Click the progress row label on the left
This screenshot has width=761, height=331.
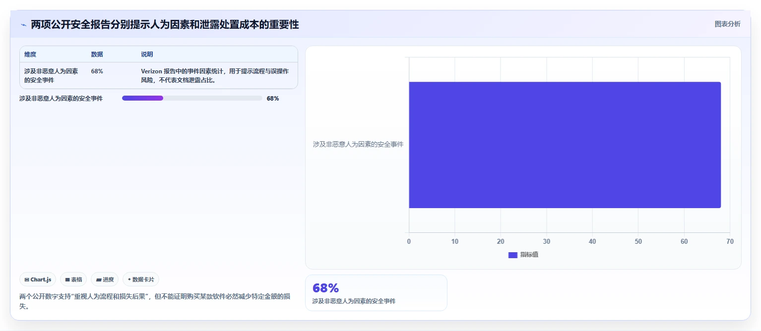(x=61, y=99)
